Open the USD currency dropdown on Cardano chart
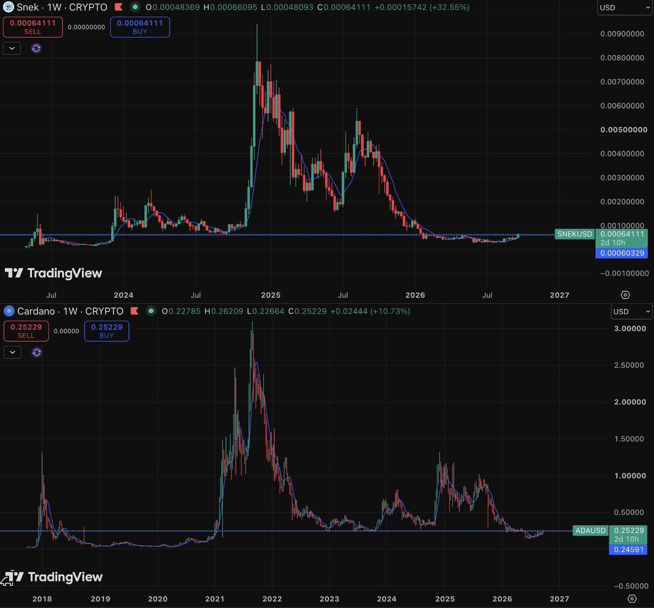The height and width of the screenshot is (608, 654). coord(631,311)
